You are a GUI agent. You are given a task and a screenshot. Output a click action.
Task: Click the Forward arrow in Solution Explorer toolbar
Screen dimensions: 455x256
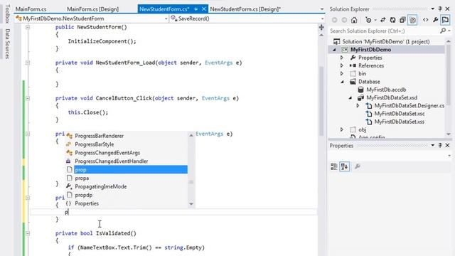pos(344,20)
